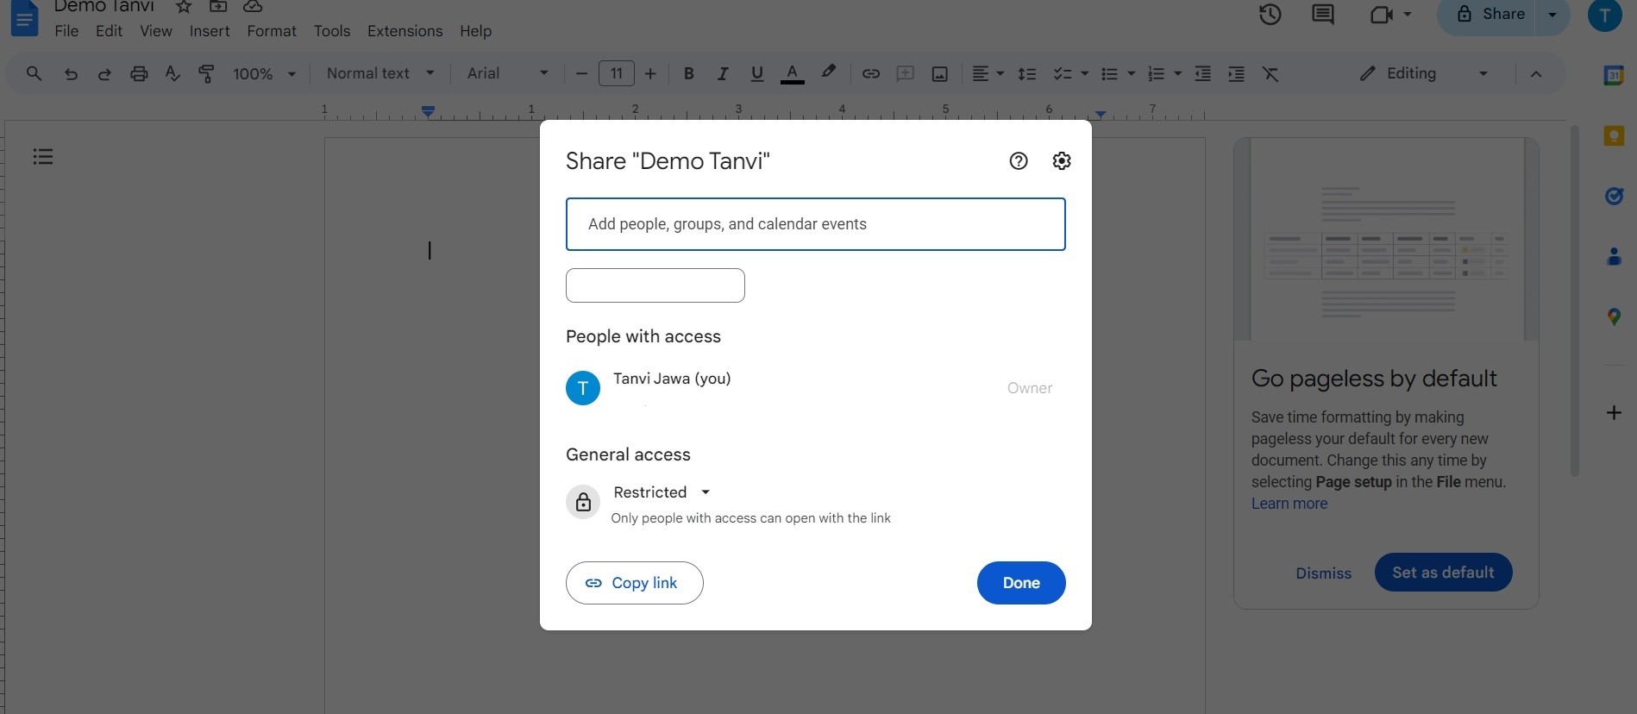
Task: Clear formatting from the text
Action: 1270,74
